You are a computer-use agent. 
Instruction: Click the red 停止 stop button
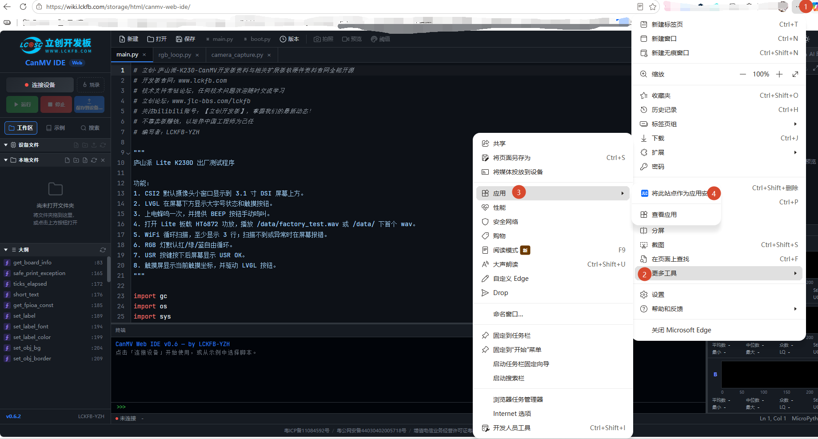(x=56, y=104)
